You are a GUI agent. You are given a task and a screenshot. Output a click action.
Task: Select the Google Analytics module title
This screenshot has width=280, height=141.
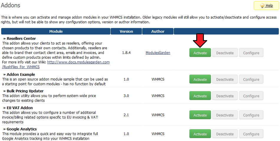pyautogui.click(x=22, y=129)
